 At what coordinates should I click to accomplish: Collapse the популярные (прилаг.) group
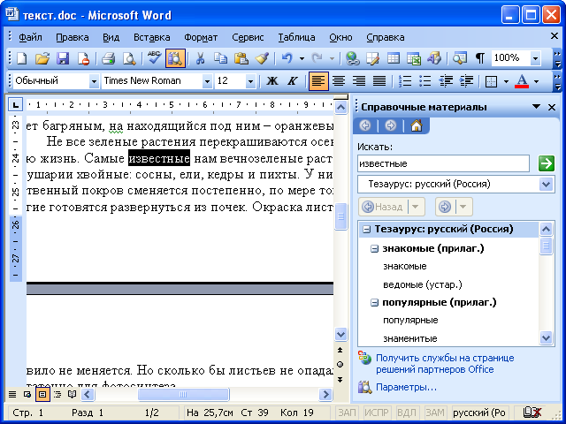[375, 302]
